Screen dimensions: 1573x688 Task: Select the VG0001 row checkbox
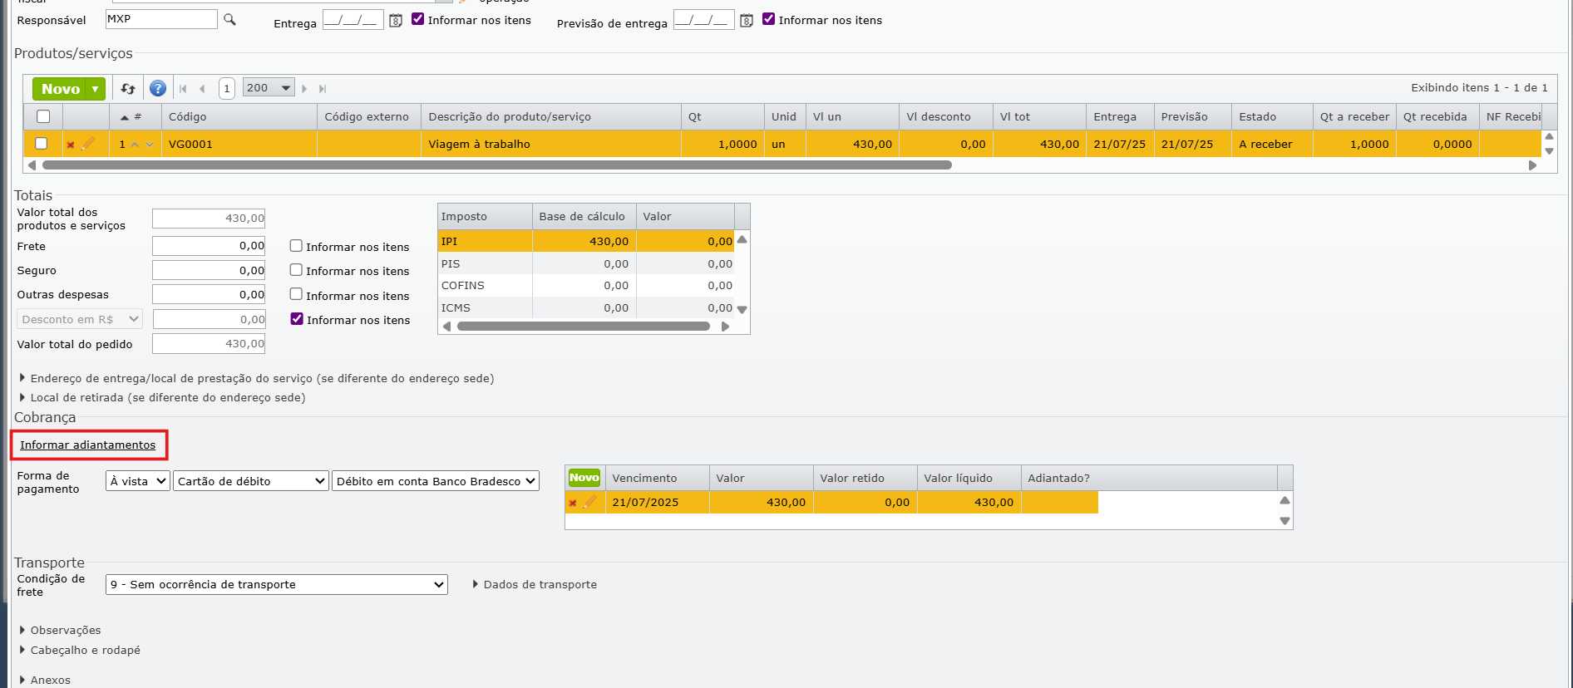41,144
